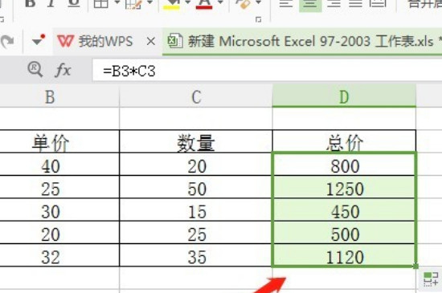This screenshot has width=442, height=293.
Task: Select the 单价 header cell
Action: coord(59,142)
